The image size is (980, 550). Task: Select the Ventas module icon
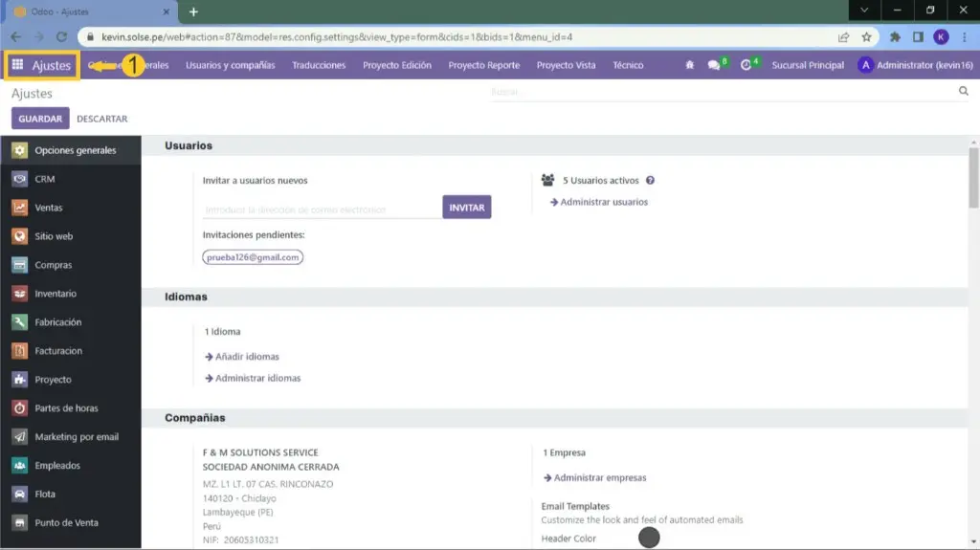click(x=19, y=208)
